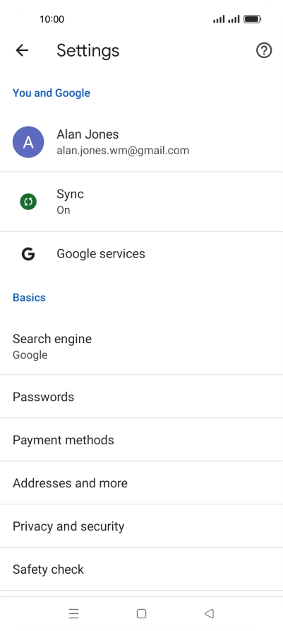Tap the Basics section heading
The image size is (283, 631).
click(30, 297)
